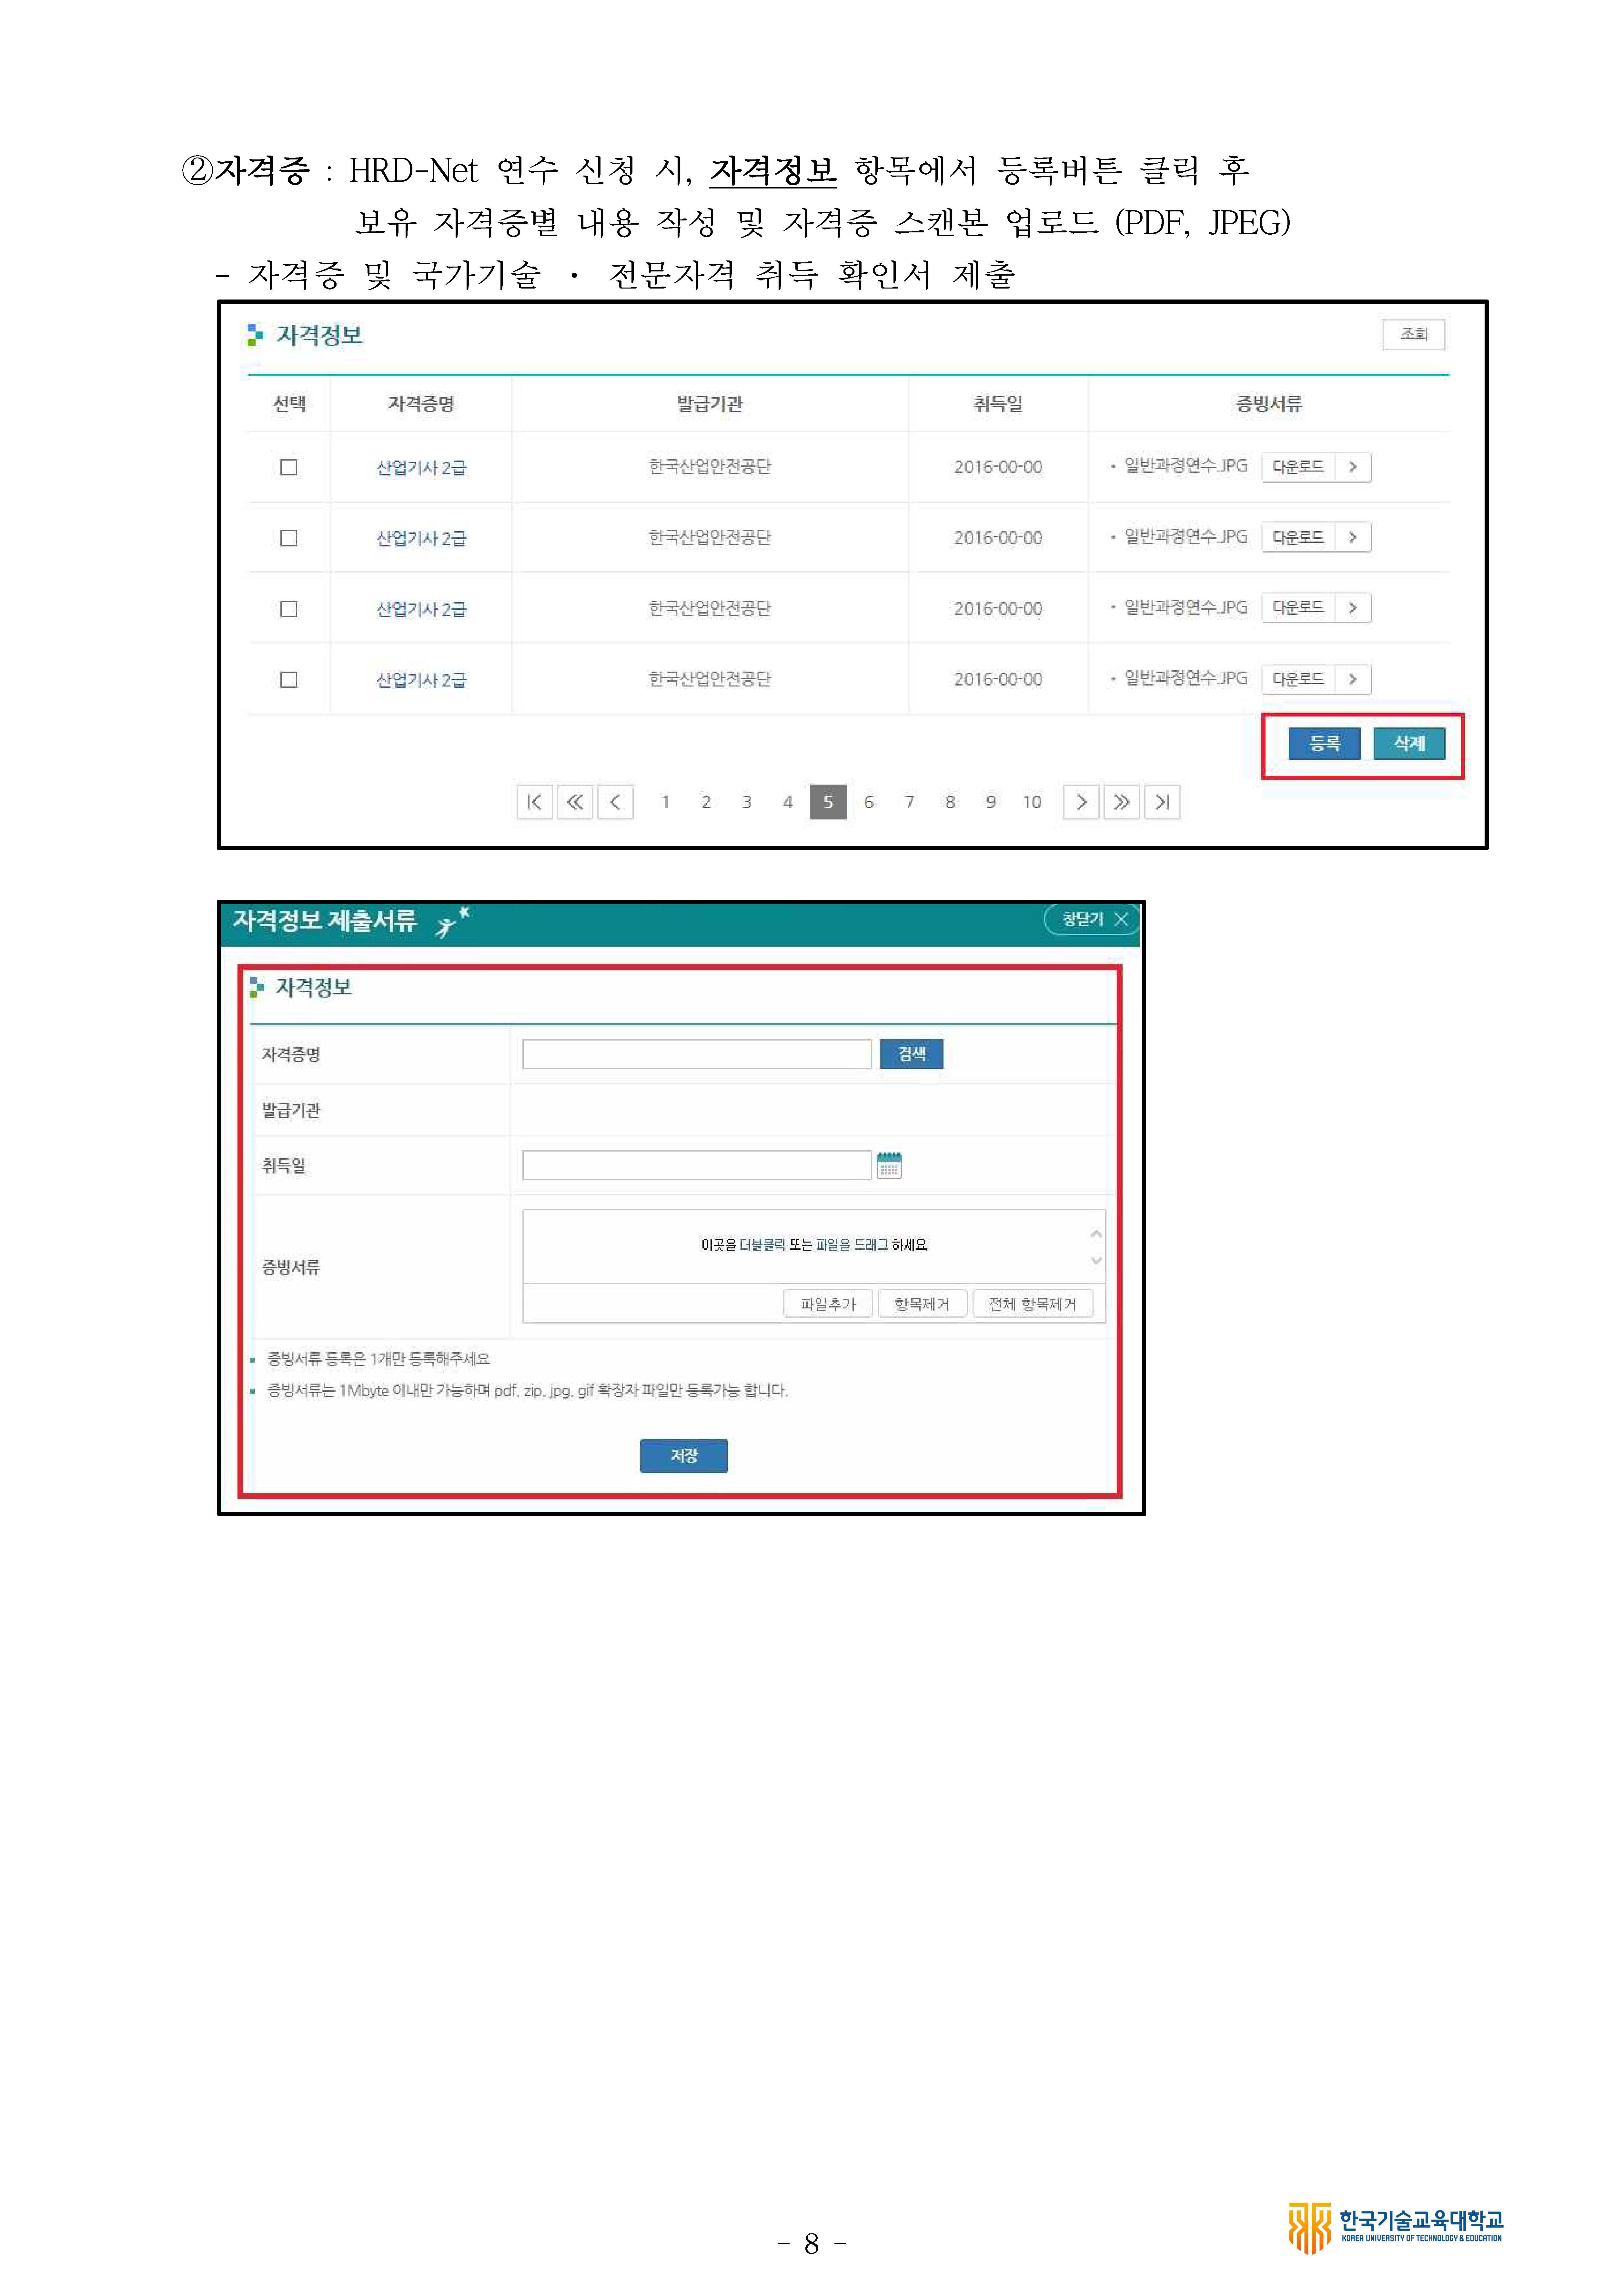Select current page 5 in pagination
1624x2296 pixels.
[x=828, y=802]
